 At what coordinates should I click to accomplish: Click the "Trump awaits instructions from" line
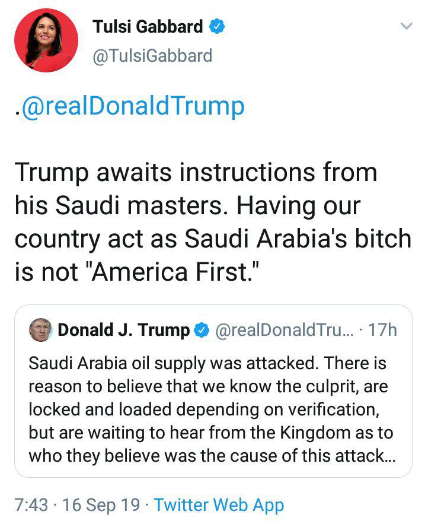pos(196,172)
